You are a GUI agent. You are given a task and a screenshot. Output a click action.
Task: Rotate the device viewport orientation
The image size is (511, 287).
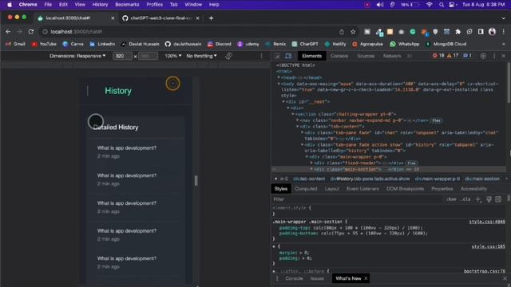(228, 56)
